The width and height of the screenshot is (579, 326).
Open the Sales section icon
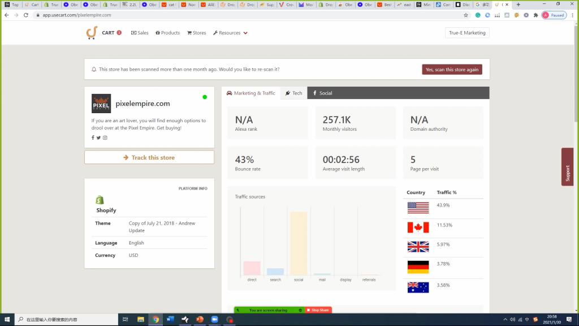point(133,33)
